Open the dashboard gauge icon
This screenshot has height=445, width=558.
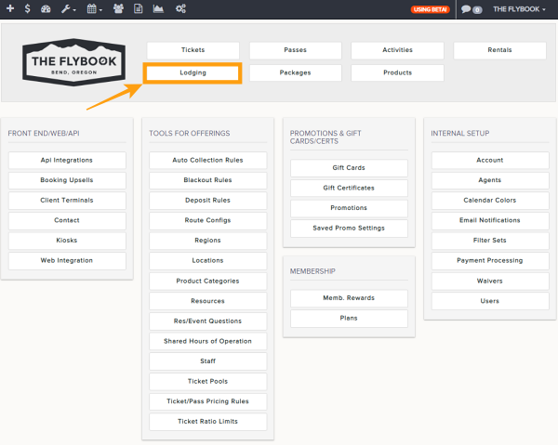[46, 9]
